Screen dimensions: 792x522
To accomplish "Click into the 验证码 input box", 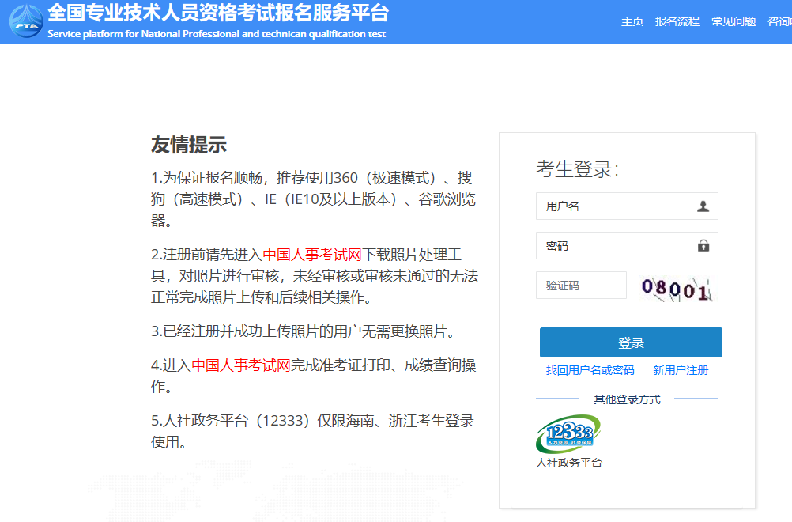I will coord(581,286).
